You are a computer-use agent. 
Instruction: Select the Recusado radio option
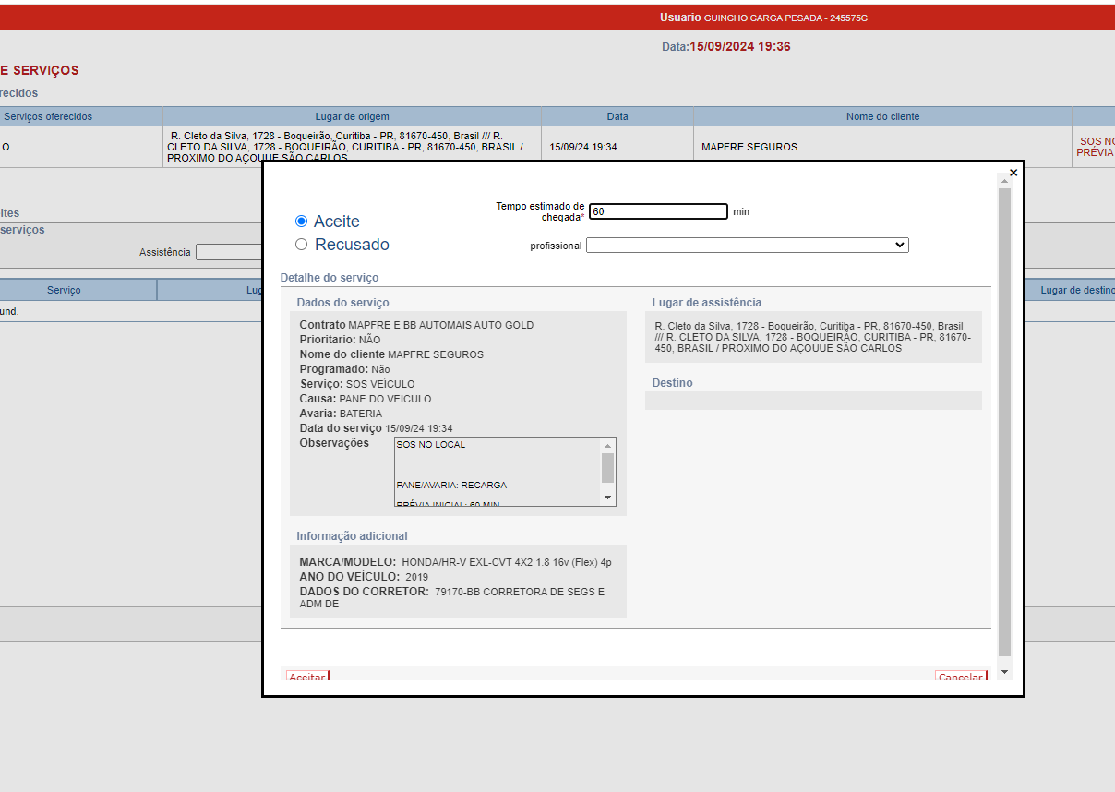pyautogui.click(x=301, y=245)
